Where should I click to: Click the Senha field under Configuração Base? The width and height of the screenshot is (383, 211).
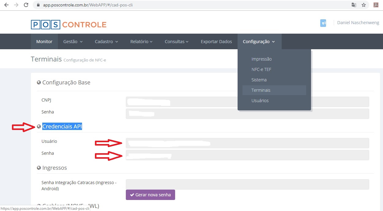click(x=247, y=114)
